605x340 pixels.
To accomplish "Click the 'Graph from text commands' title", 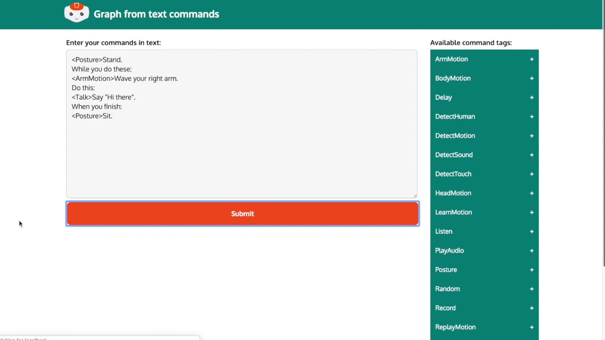I will point(156,14).
